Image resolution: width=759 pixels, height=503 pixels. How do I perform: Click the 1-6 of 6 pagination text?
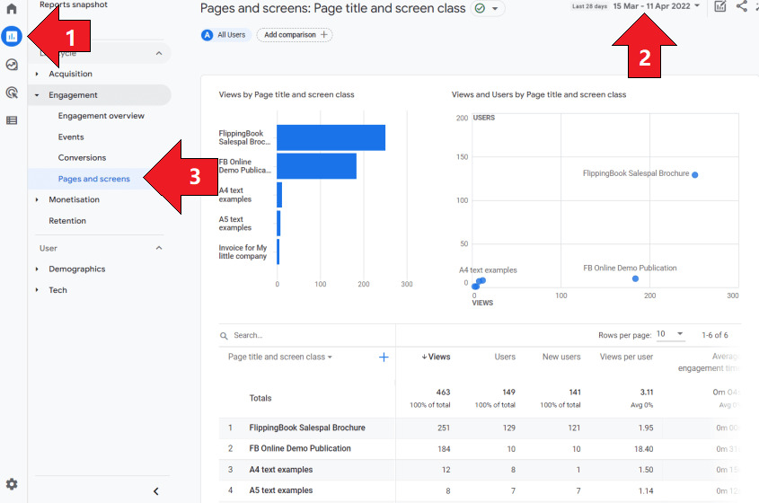(x=715, y=335)
